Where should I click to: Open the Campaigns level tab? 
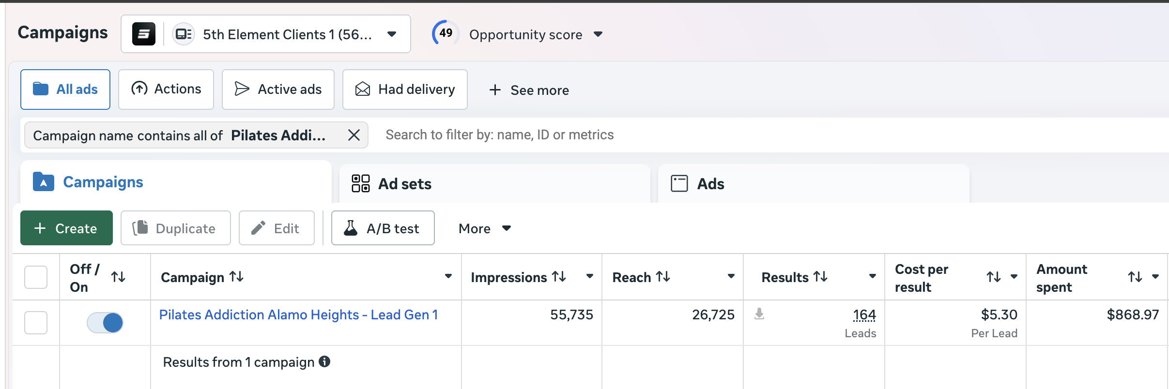tap(176, 182)
